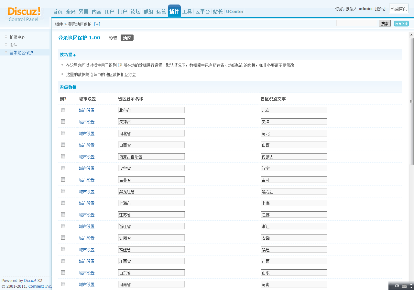The image size is (414, 290).
Task: Open language bar options dropdown arrow
Action: 410,286
